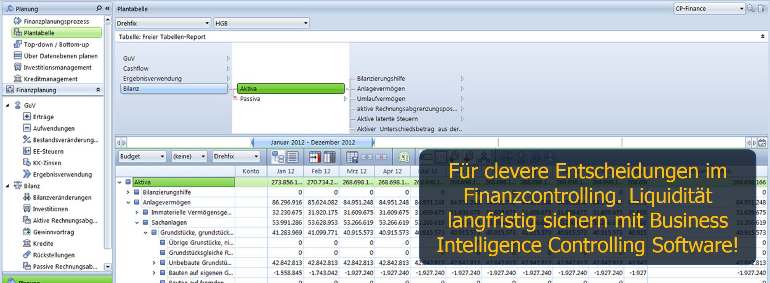
Task: Open the HGB dropdown
Action: 261,23
